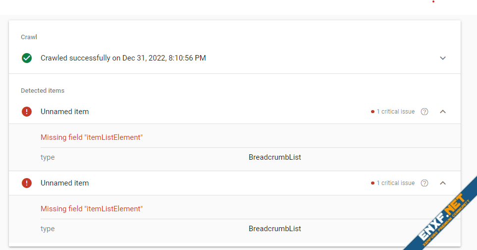Open help icon for first Unnamed item
Viewport: 477px width, 250px height.
[x=424, y=112]
